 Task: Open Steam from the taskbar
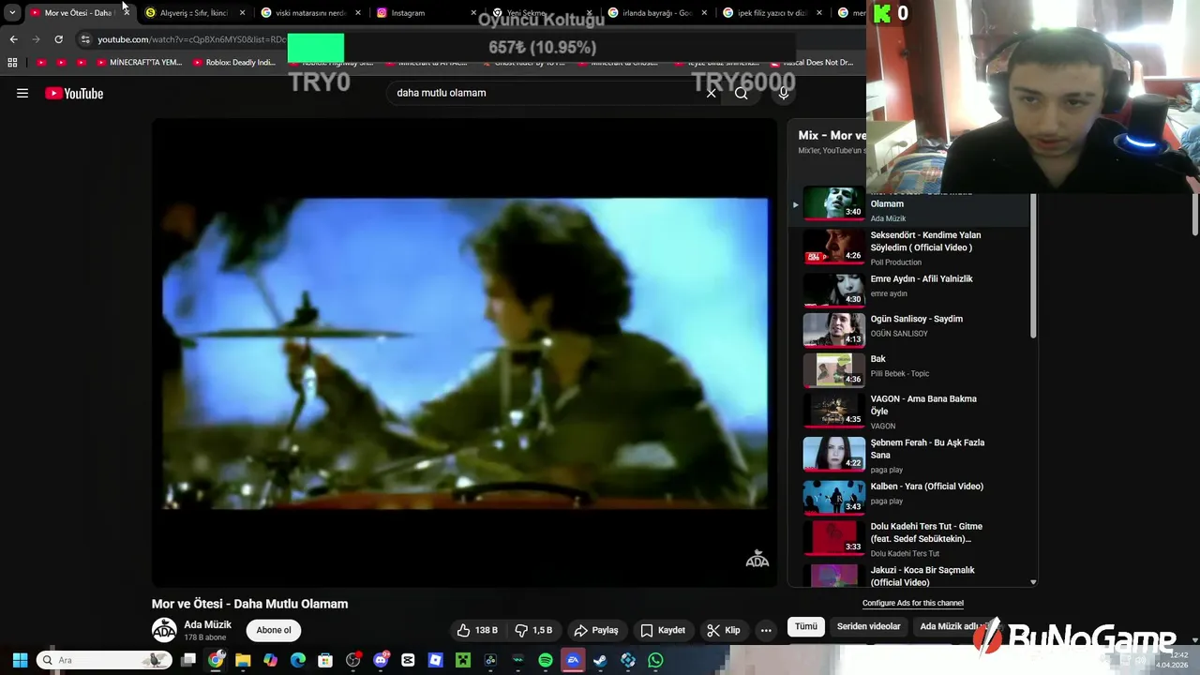(x=600, y=660)
